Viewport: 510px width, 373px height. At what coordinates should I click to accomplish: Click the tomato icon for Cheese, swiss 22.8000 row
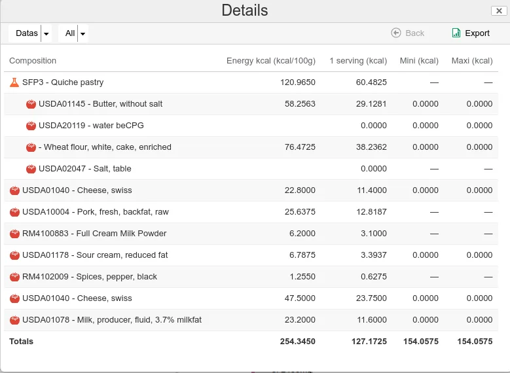(x=14, y=190)
